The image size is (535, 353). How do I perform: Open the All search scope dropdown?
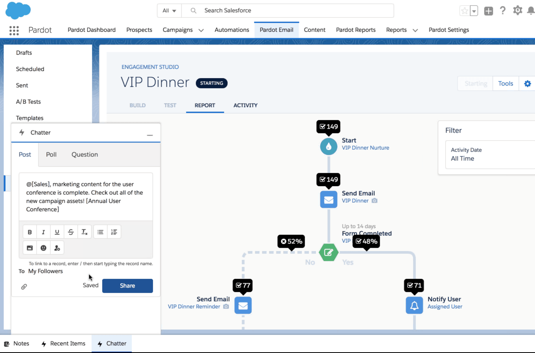pyautogui.click(x=169, y=11)
